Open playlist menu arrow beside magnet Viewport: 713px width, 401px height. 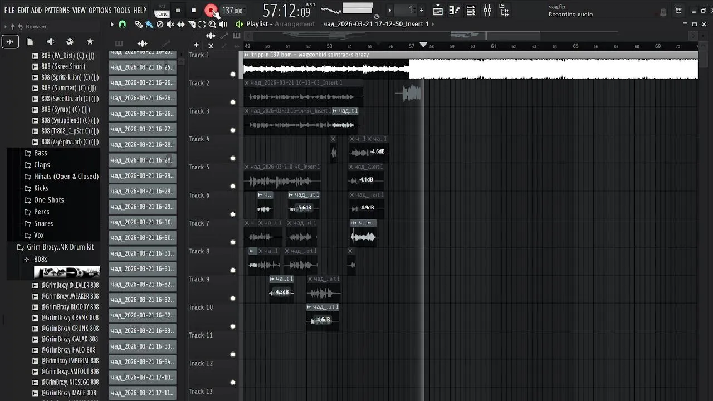coord(112,25)
